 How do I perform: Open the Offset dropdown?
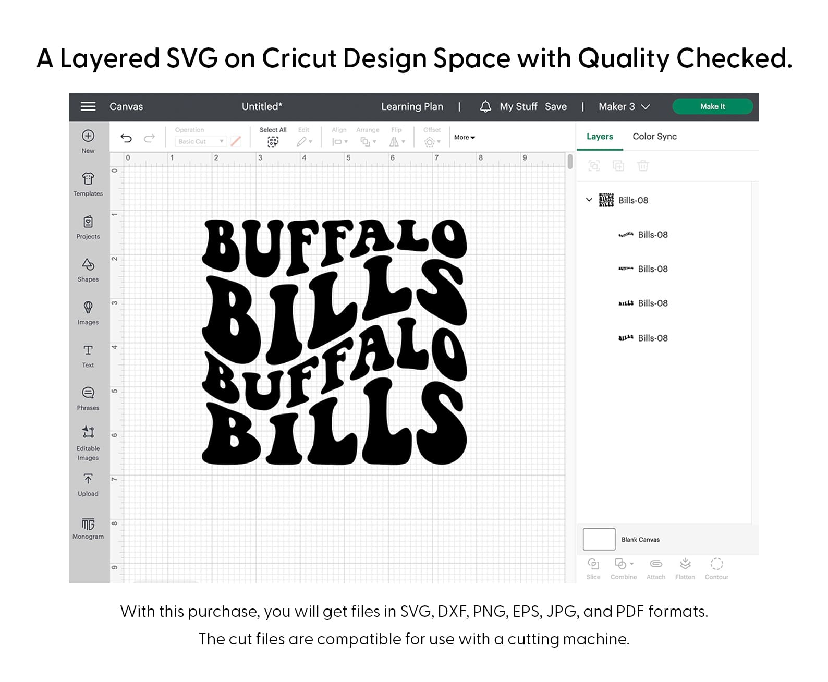433,141
